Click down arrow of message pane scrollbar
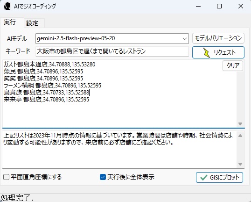The height and width of the screenshot is (202, 251). point(240,164)
